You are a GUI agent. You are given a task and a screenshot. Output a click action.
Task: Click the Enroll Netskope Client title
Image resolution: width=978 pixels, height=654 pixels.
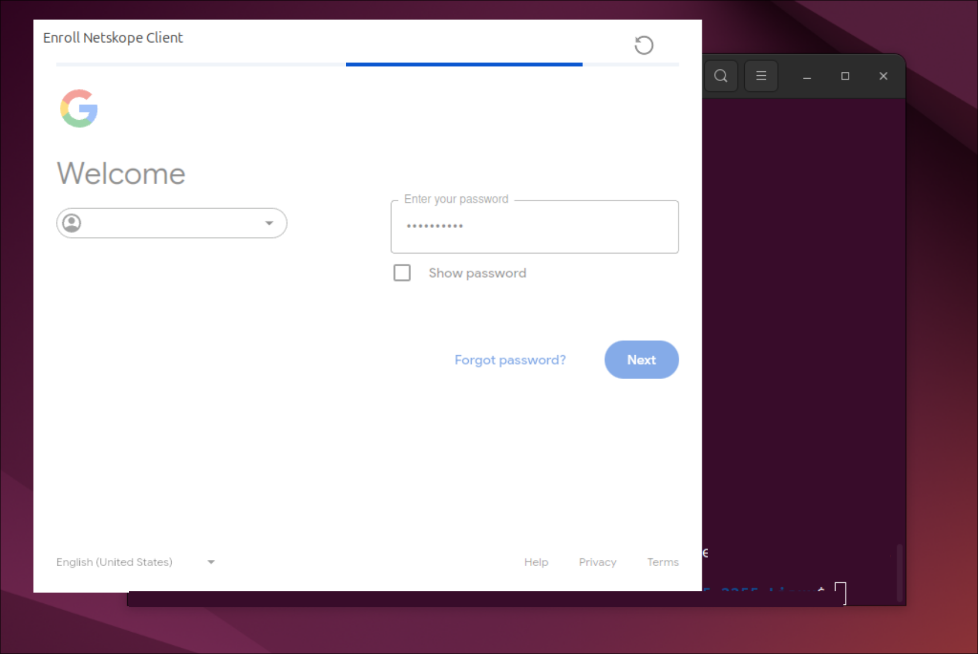pos(113,38)
